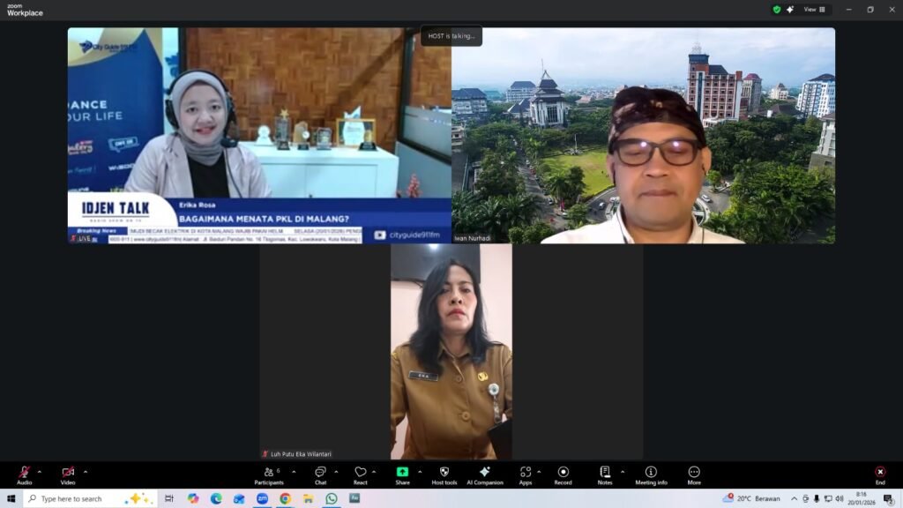Unmute the microphone with the Audio button
The image size is (903, 508).
tap(24, 473)
